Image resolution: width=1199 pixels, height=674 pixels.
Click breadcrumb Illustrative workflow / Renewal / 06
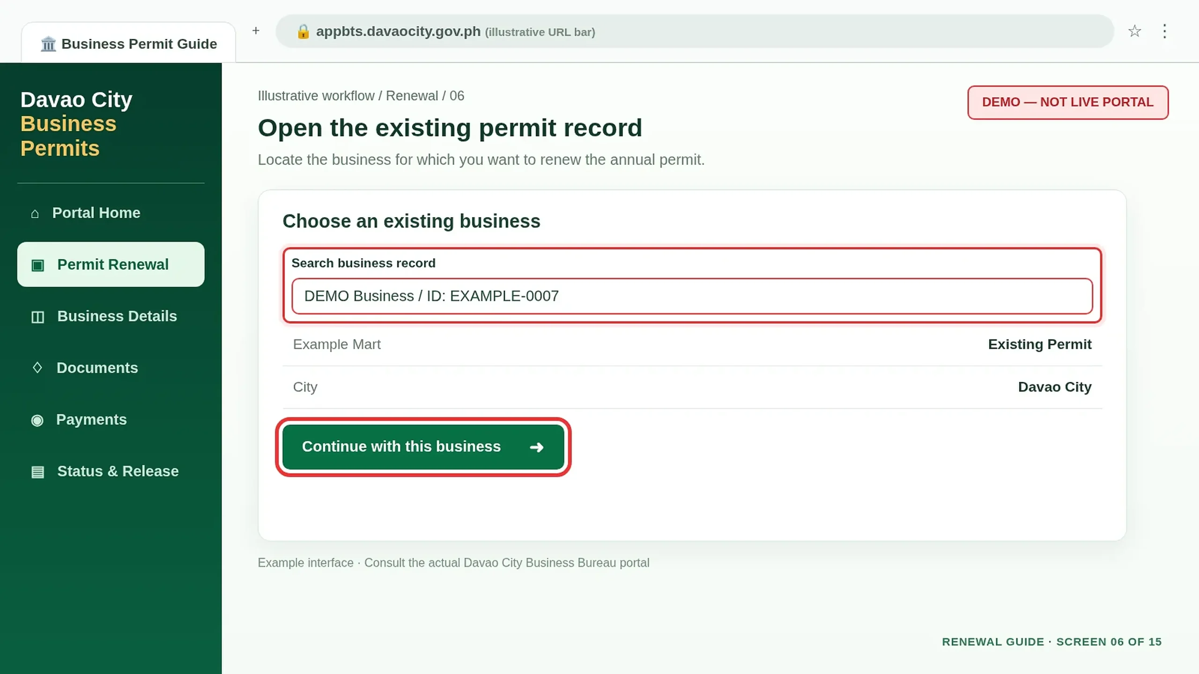361,96
